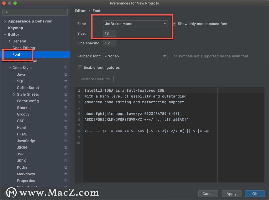The width and height of the screenshot is (269, 200).
Task: Click the copy icon next to JSP
Action: (x=66, y=154)
